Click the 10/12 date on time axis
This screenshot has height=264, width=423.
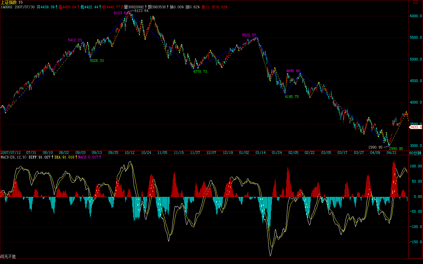(x=129, y=153)
